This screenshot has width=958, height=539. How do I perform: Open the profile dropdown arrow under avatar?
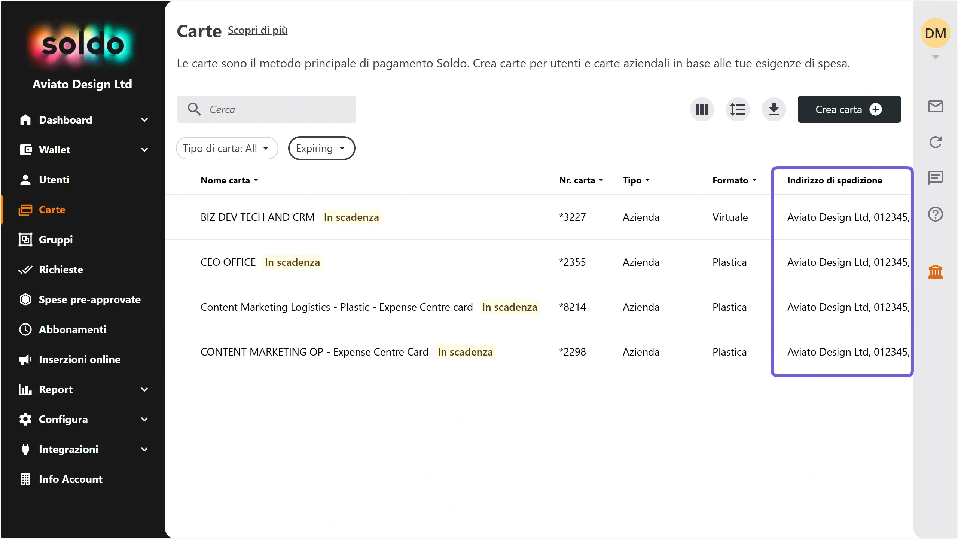[935, 57]
